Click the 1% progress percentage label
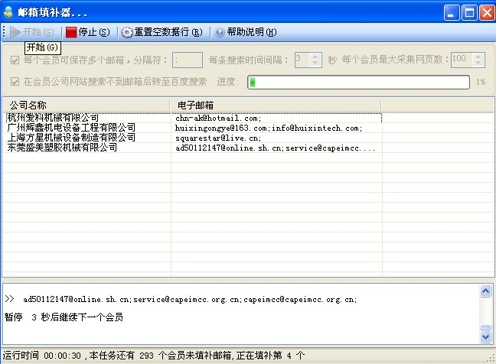The height and width of the screenshot is (364, 496). 481,82
